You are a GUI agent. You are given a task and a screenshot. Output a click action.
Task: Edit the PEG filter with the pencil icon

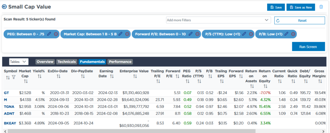click(49, 34)
